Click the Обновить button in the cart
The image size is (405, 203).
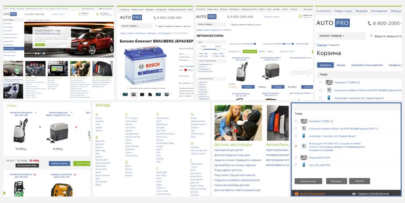(336, 181)
